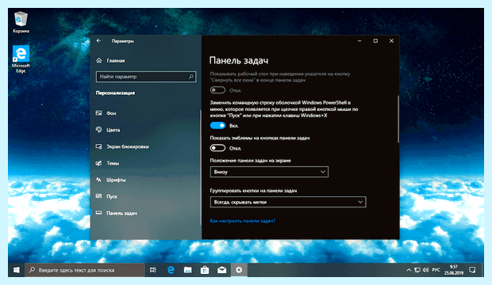492x285 pixels.
Task: Open the Action Center notifications icon
Action: pyautogui.click(x=472, y=270)
